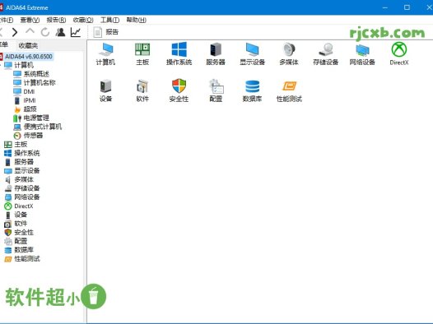Click the up-level arrow in toolbar
433x324 pixels.
30,32
